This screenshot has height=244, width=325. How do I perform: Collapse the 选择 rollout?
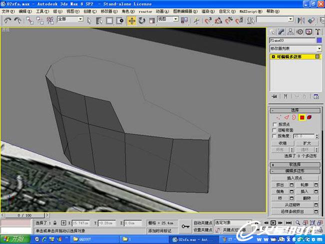(295, 110)
